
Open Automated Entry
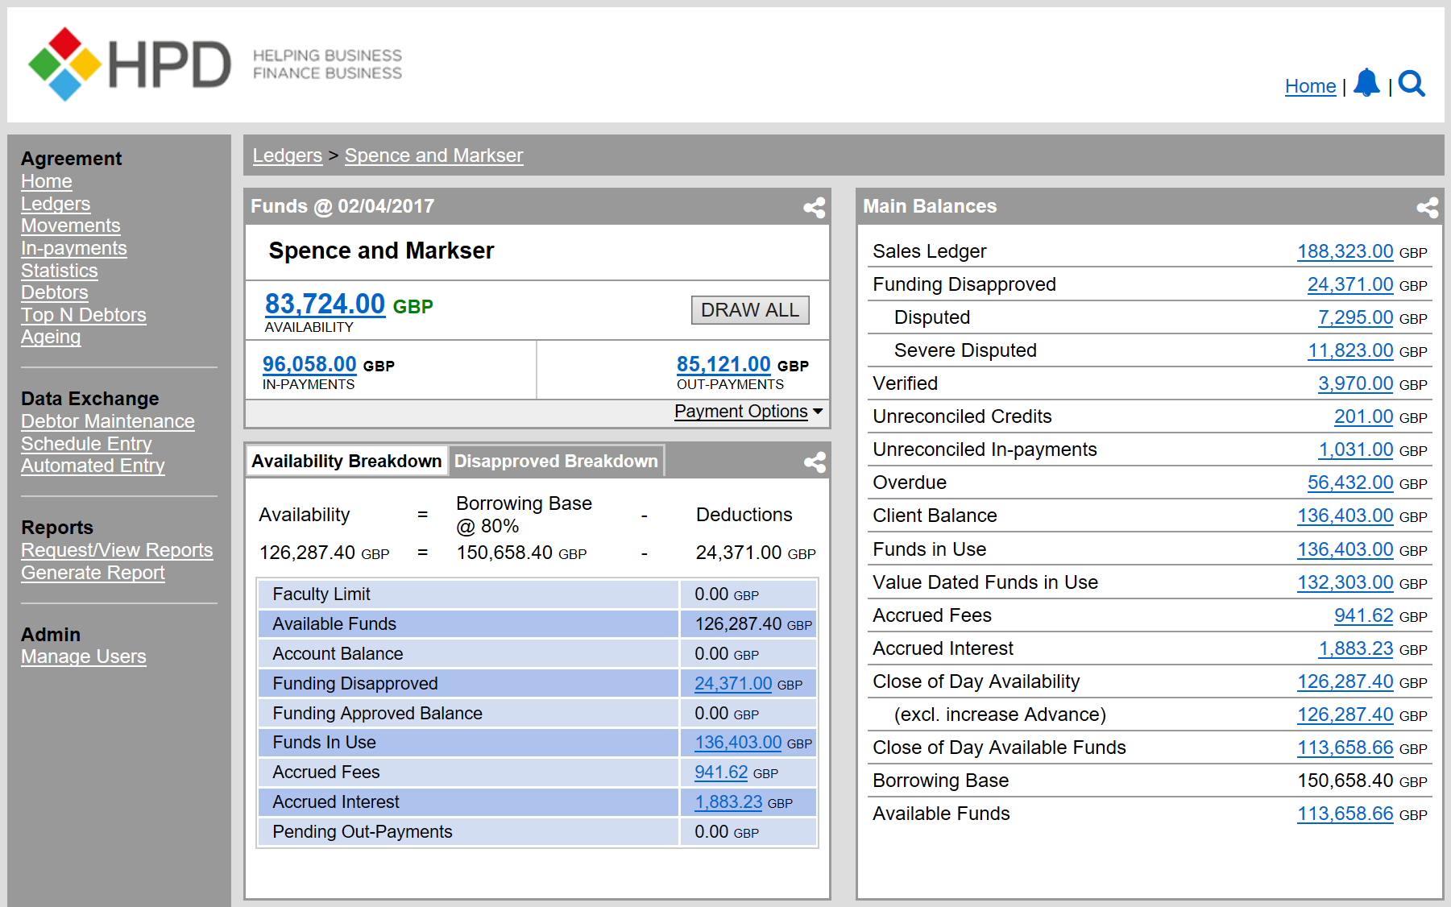[93, 466]
